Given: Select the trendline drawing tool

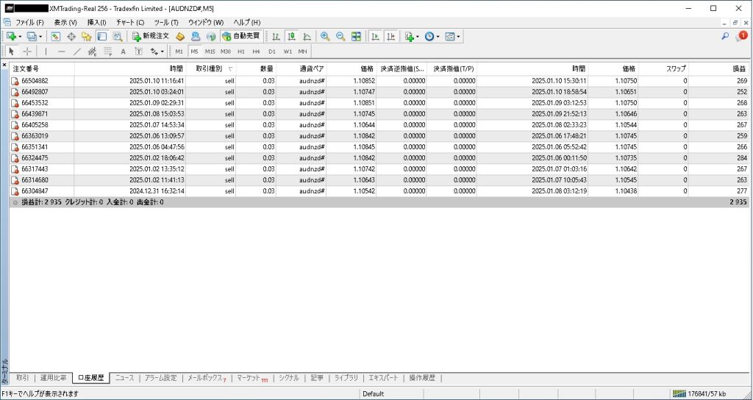Looking at the screenshot, I should click(77, 51).
